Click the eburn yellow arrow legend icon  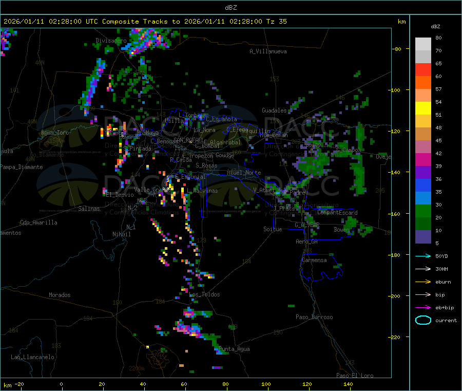coord(423,282)
